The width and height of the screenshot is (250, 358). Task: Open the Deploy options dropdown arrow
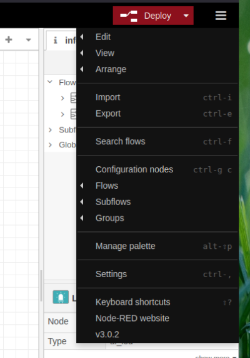[186, 16]
